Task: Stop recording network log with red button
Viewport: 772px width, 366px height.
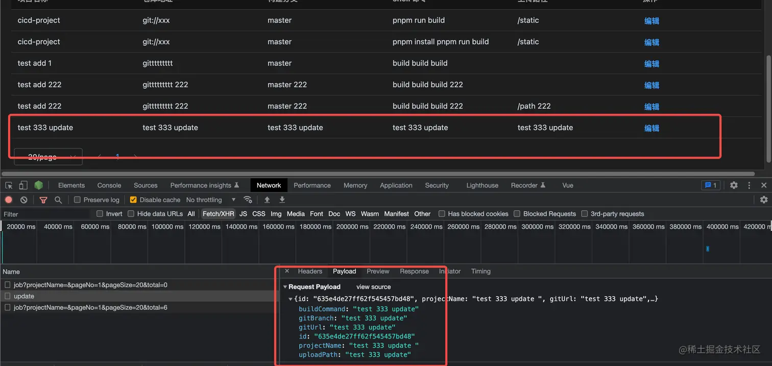Action: [x=9, y=200]
